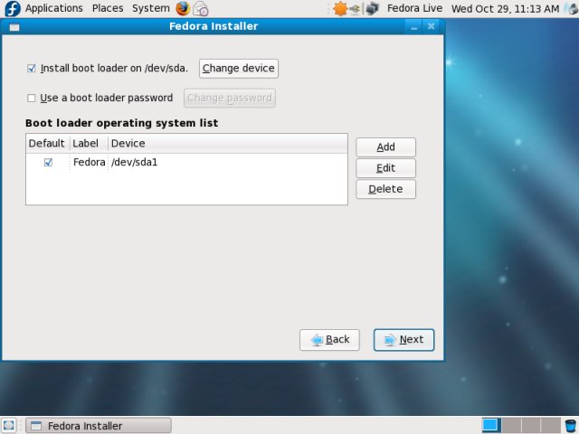Viewport: 579px width, 434px height.
Task: Open the trash icon in bottom panel
Action: coord(571,425)
